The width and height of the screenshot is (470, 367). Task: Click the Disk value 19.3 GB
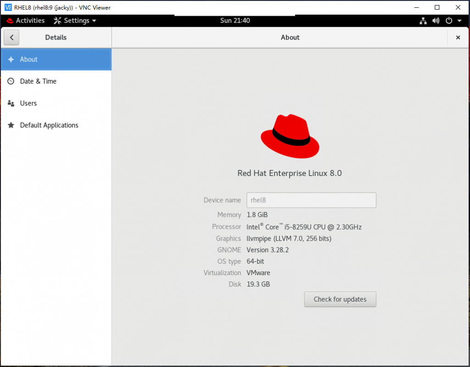258,284
